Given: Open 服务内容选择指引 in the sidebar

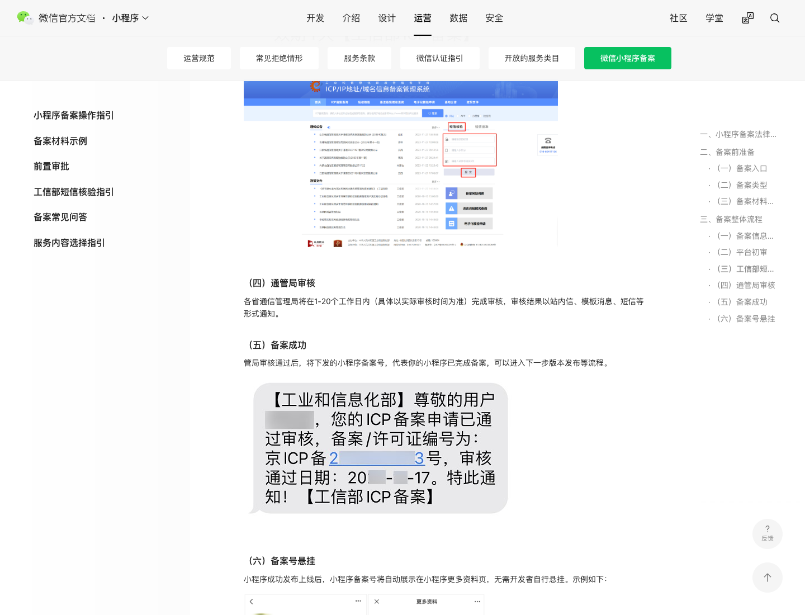Looking at the screenshot, I should coord(69,243).
